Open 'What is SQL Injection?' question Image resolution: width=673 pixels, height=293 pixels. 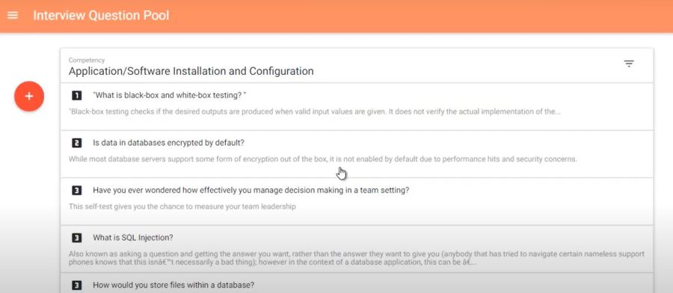coord(132,238)
